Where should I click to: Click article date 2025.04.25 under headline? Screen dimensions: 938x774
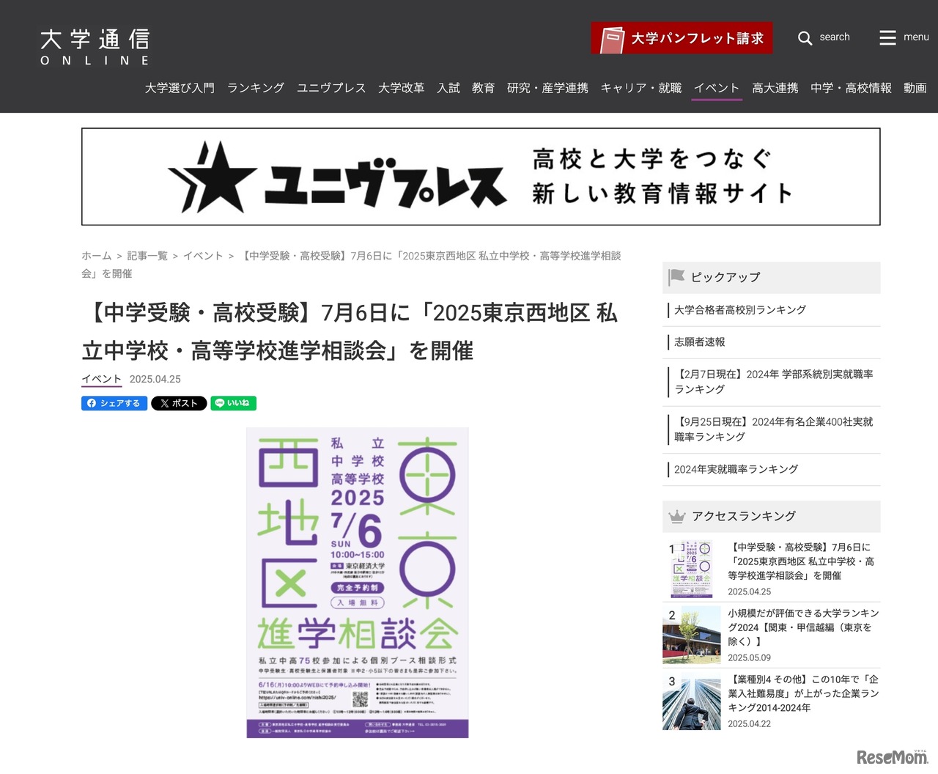(x=155, y=379)
